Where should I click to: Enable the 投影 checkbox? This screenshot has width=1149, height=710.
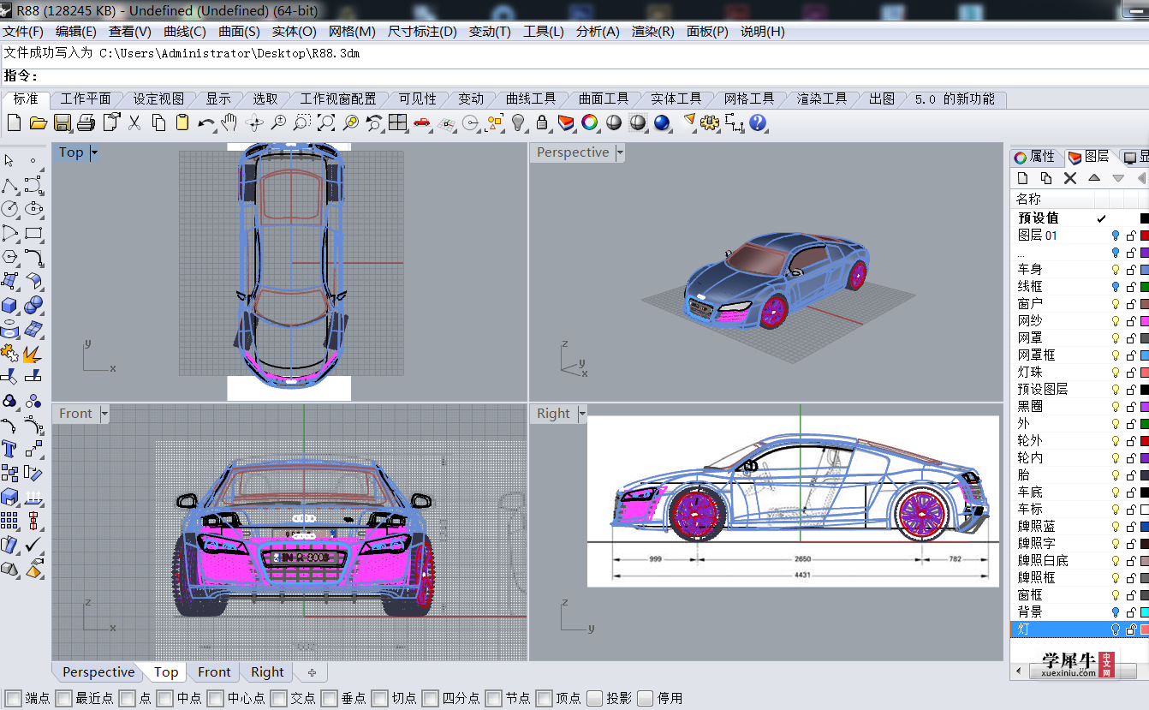pyautogui.click(x=594, y=698)
